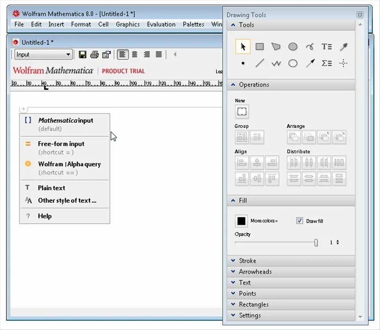Select the filled Rectangle tool
The image size is (380, 330).
(x=260, y=46)
